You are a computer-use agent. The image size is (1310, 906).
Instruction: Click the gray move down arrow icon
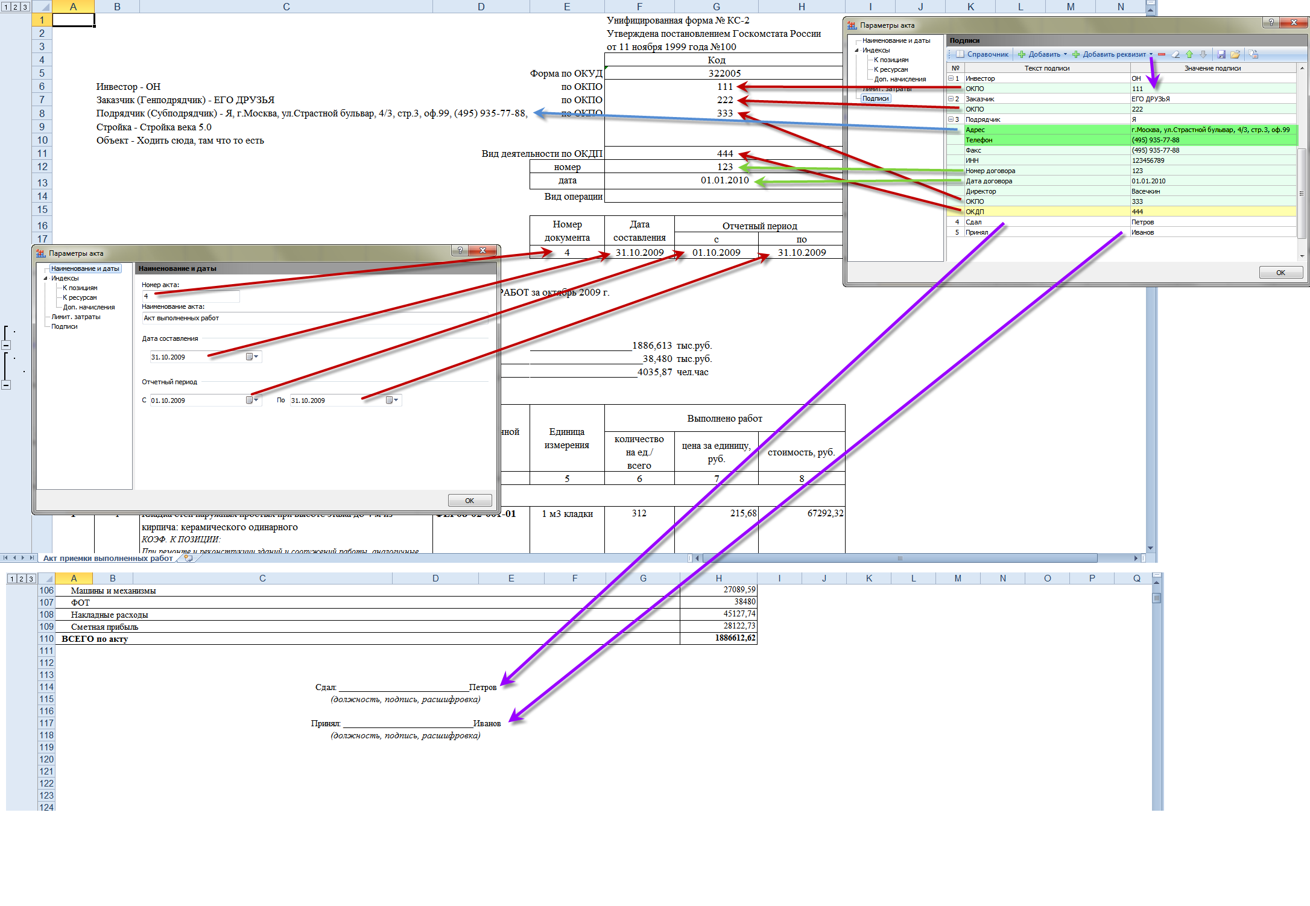pyautogui.click(x=1203, y=54)
